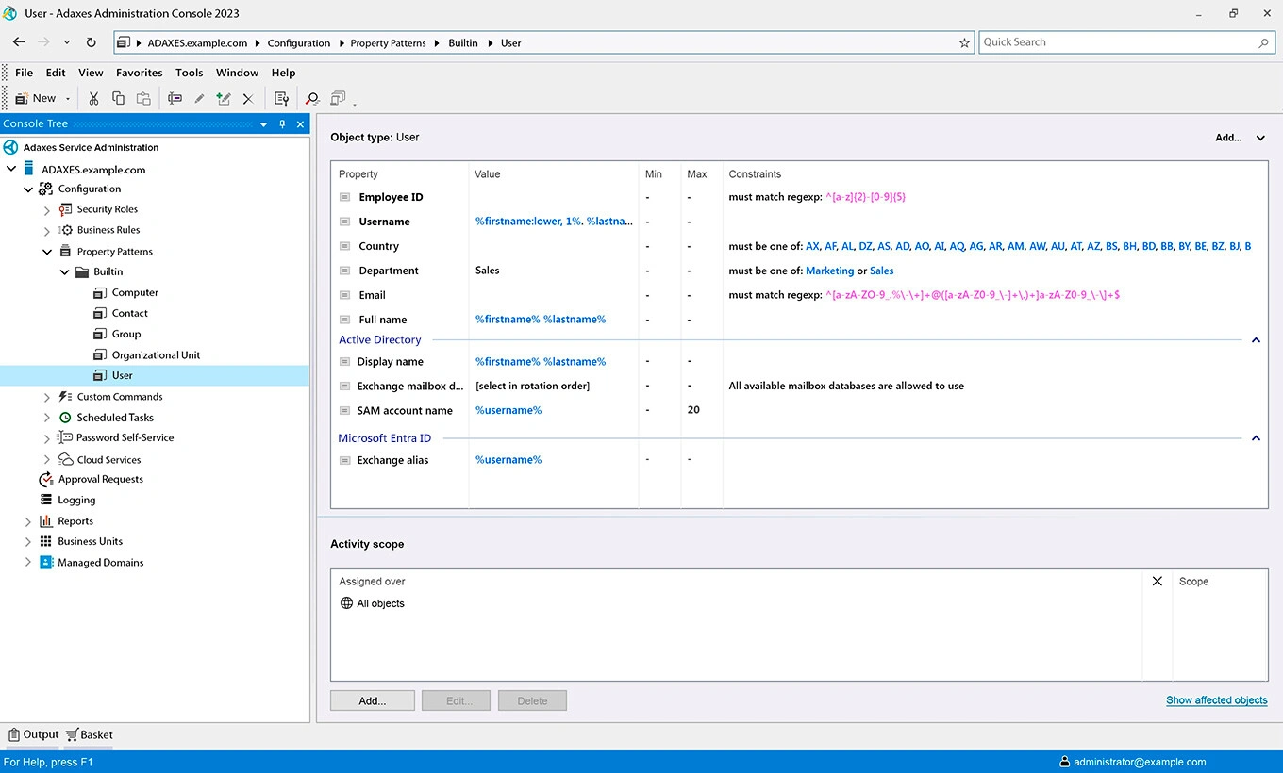This screenshot has width=1283, height=773.
Task: Click the Show affected objects link
Action: [1216, 700]
